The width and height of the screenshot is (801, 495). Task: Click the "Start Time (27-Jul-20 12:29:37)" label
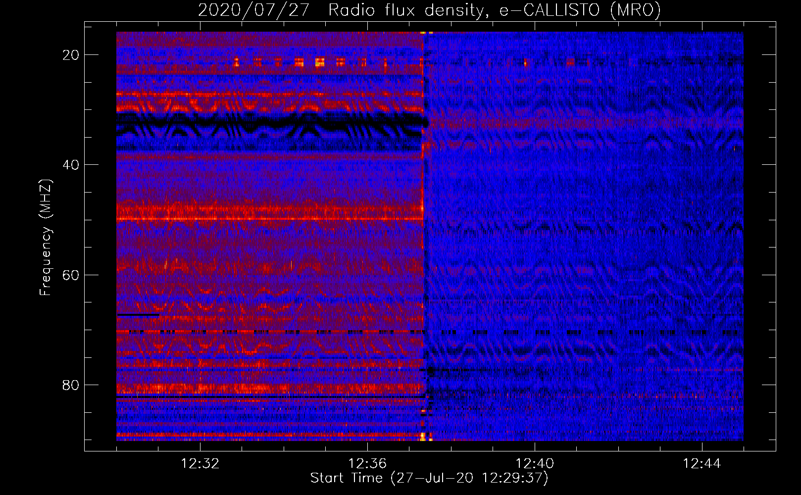click(x=429, y=478)
